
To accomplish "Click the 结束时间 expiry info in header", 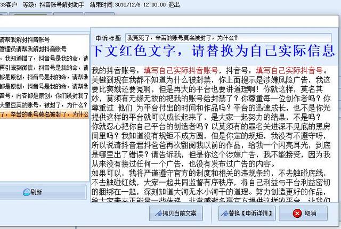I will (x=128, y=5).
